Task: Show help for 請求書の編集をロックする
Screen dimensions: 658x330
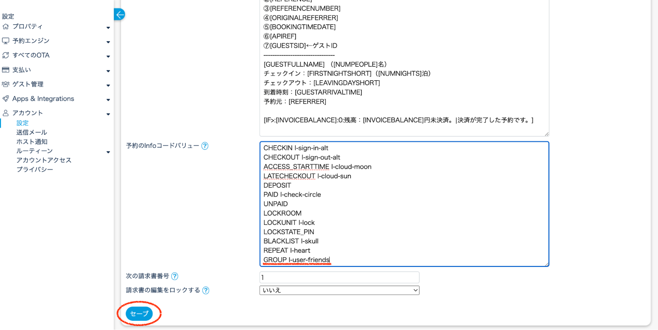Action: coord(206,291)
